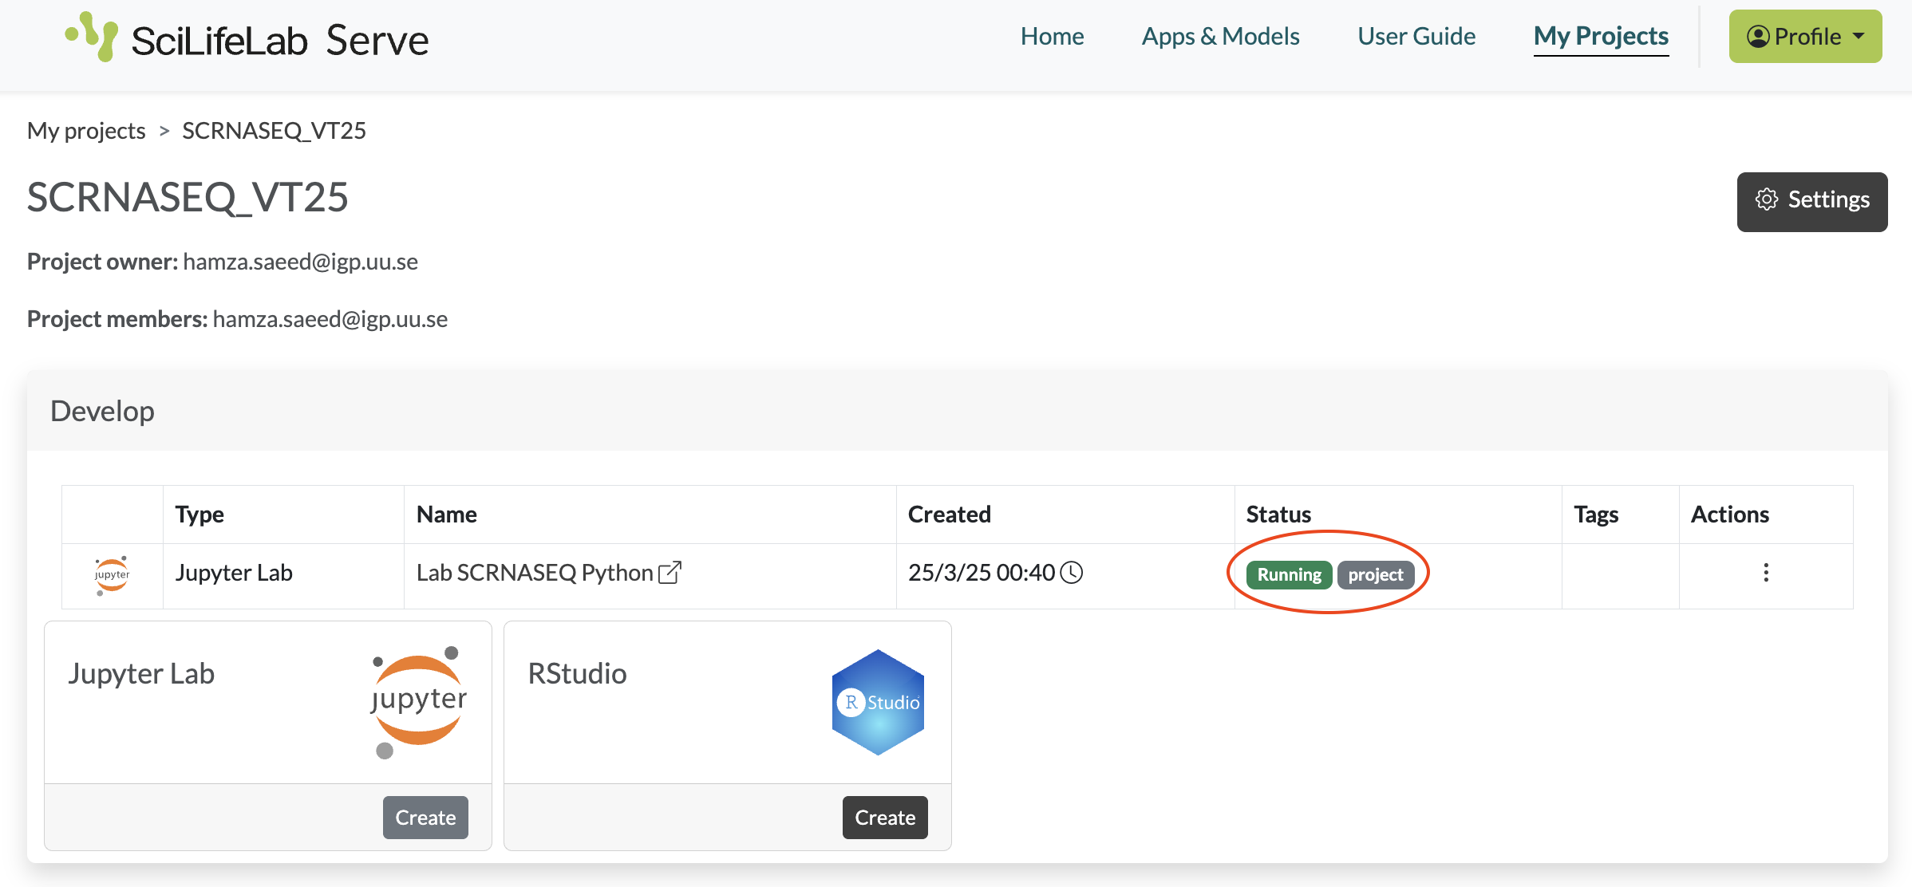Select the My Projects navigation tab
The image size is (1912, 887).
(x=1601, y=37)
